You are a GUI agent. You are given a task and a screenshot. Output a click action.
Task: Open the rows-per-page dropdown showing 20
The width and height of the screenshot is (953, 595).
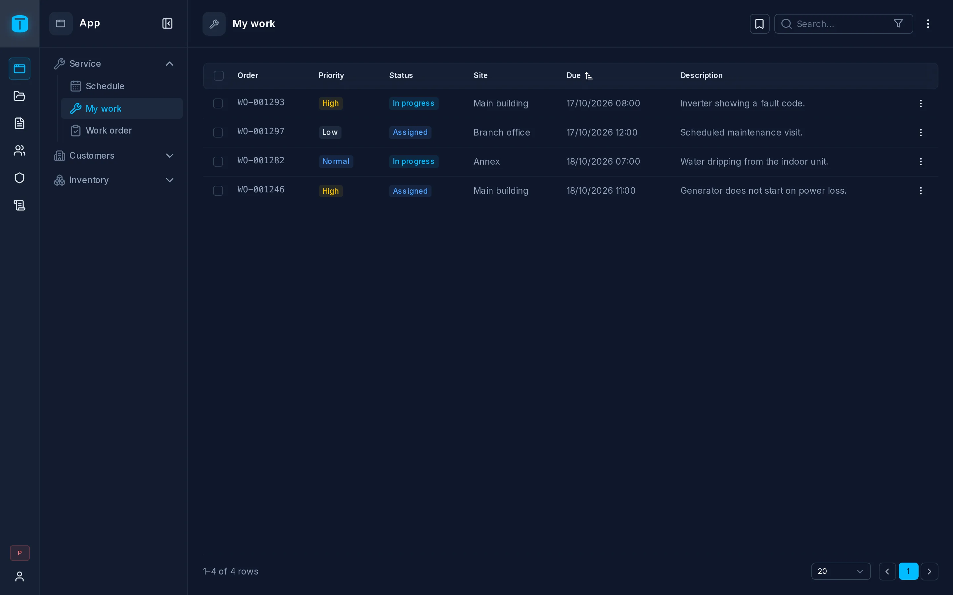tap(841, 571)
